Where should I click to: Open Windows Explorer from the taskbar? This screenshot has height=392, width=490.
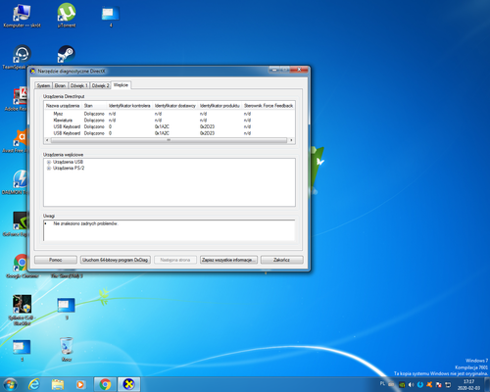click(58, 384)
